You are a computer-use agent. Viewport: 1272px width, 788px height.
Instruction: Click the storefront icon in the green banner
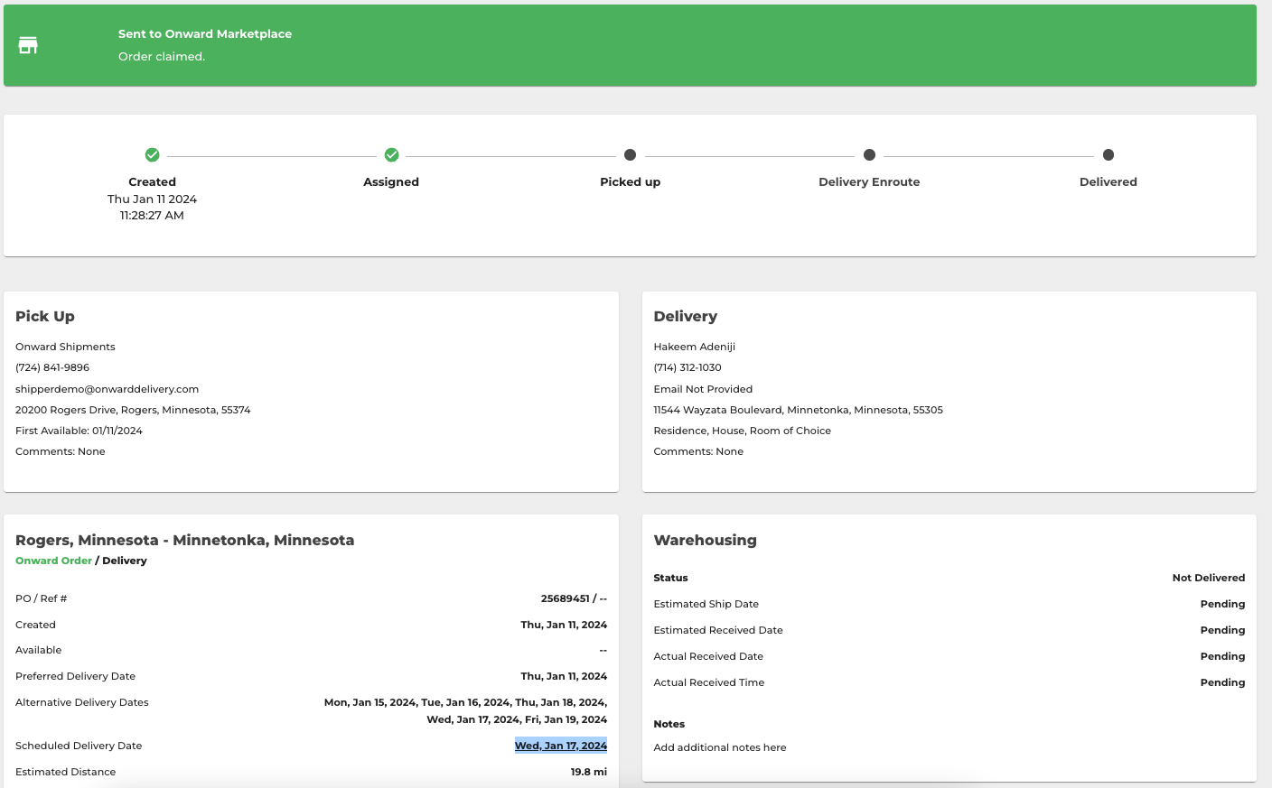tap(28, 45)
